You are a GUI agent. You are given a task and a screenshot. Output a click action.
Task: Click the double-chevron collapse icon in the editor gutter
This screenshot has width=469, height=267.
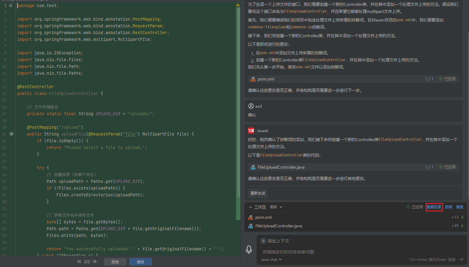click(11, 6)
